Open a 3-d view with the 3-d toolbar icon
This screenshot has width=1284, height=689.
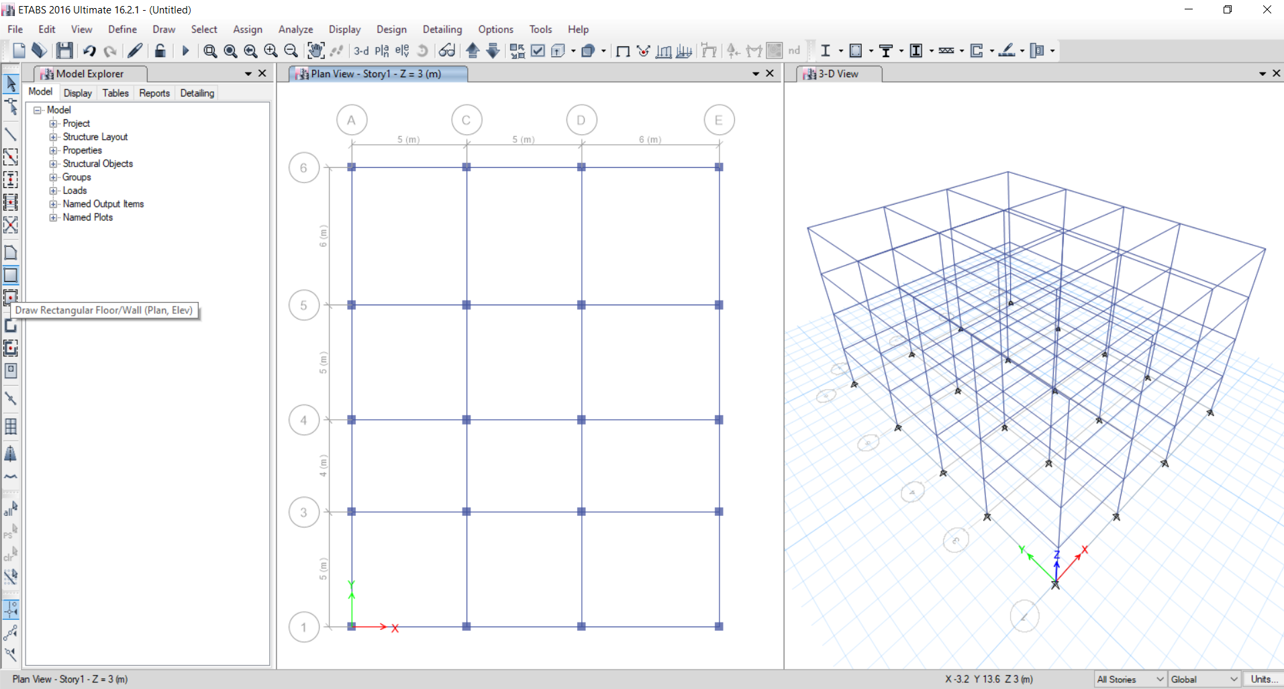coord(361,50)
